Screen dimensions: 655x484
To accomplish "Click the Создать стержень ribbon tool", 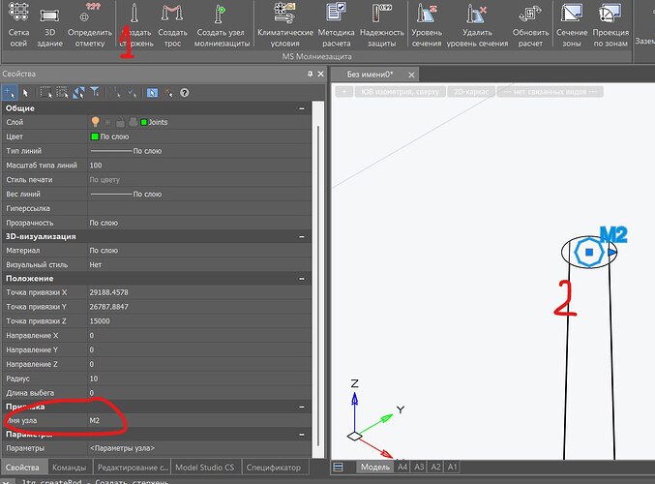I will (134, 21).
